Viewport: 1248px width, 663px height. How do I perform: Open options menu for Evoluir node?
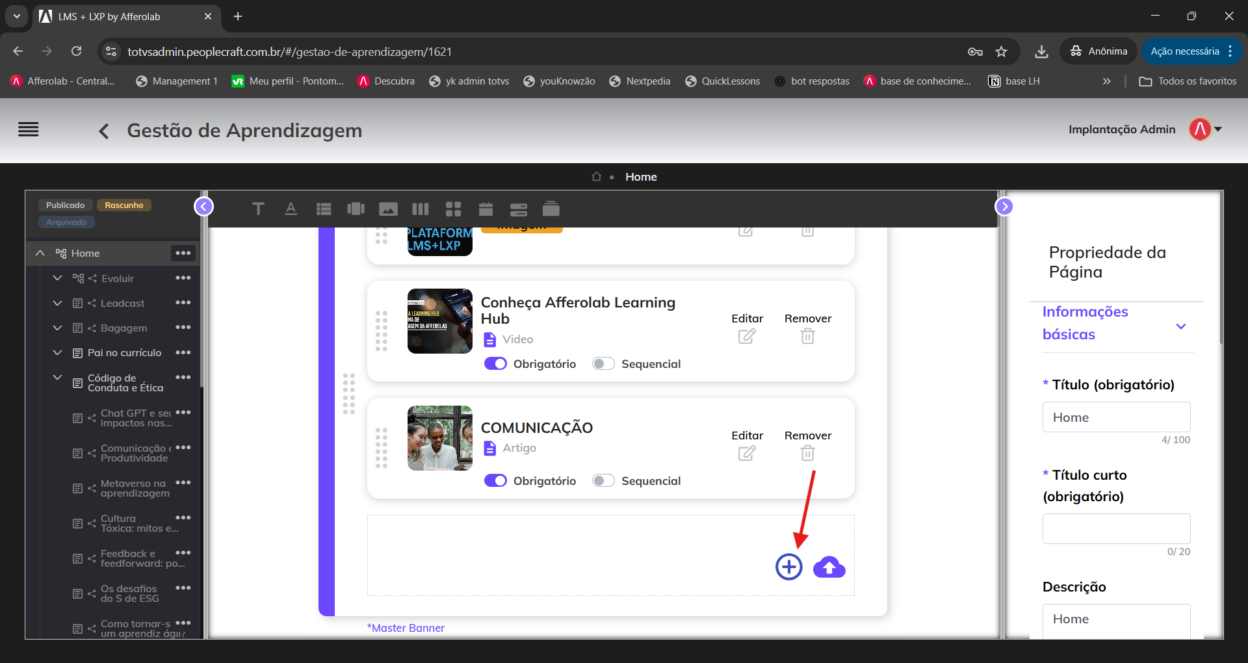click(x=183, y=278)
